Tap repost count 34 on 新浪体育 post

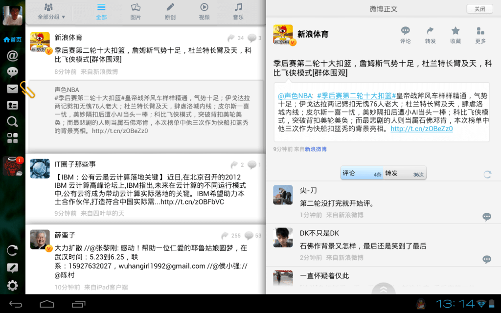tap(236, 38)
